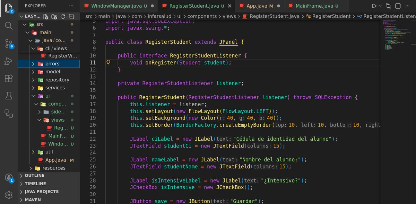Split the editor to the right
The height and width of the screenshot is (204, 416).
[x=398, y=6]
